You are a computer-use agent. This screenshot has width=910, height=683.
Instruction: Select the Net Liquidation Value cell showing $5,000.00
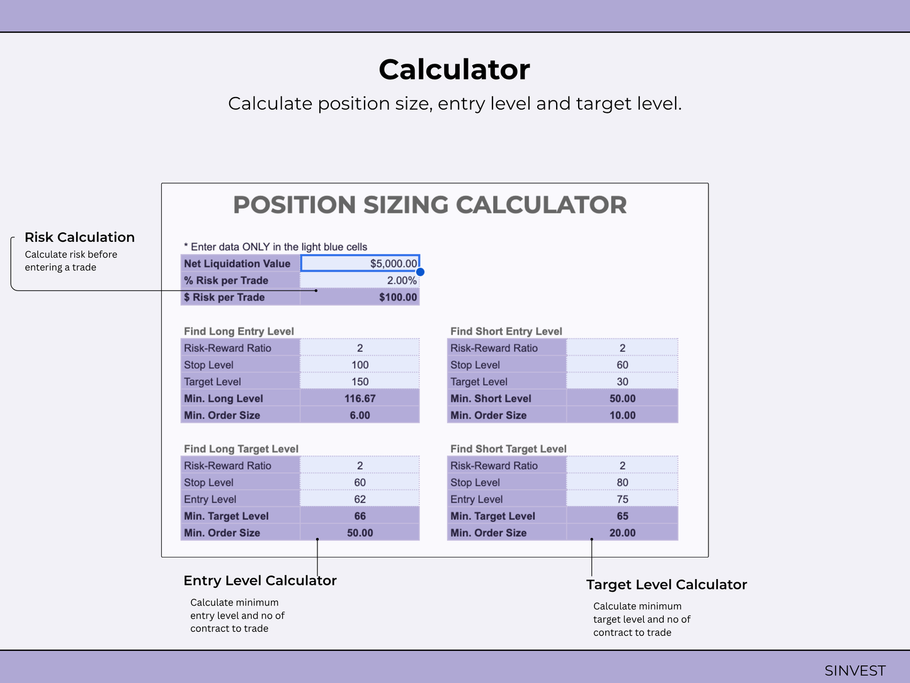360,263
